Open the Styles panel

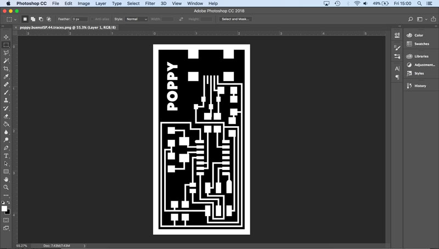click(x=420, y=73)
